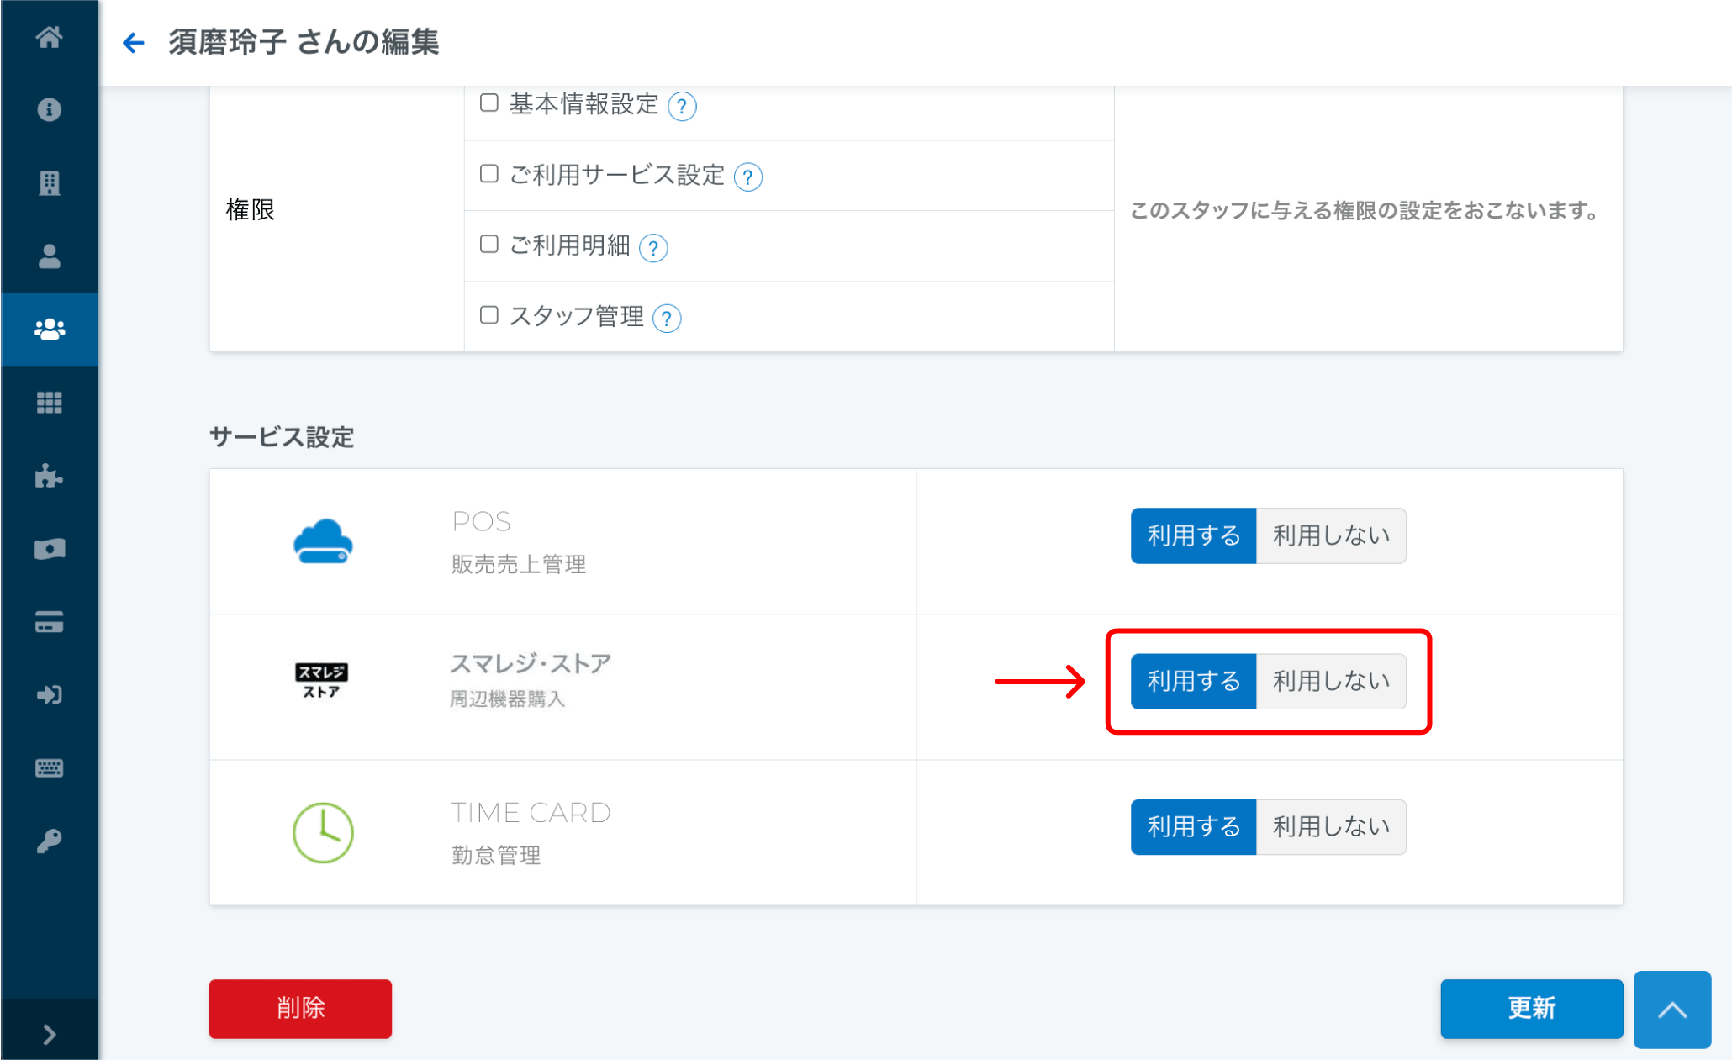
Task: Click the puzzle piece sidebar icon
Action: [x=49, y=476]
